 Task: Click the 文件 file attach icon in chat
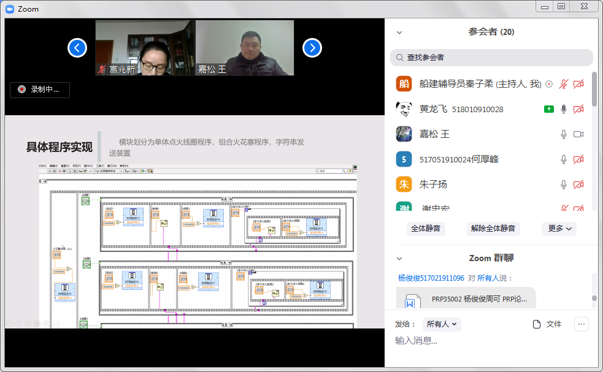click(537, 324)
